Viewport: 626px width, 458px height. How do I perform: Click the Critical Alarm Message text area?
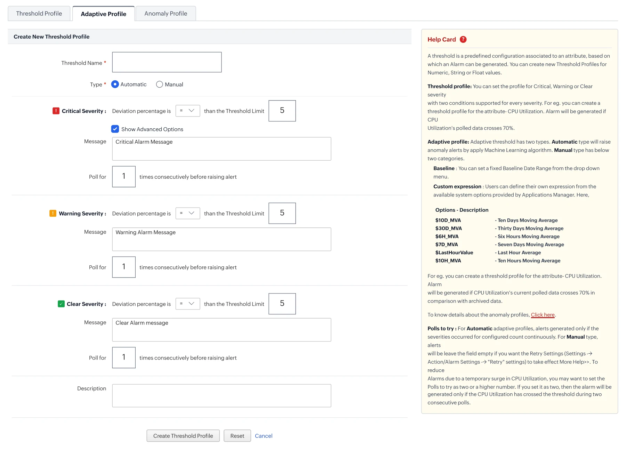tap(222, 149)
